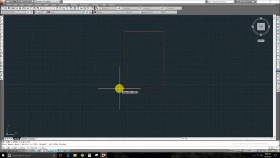
Task: Click the Dimension Style icon
Action: click(x=119, y=8)
